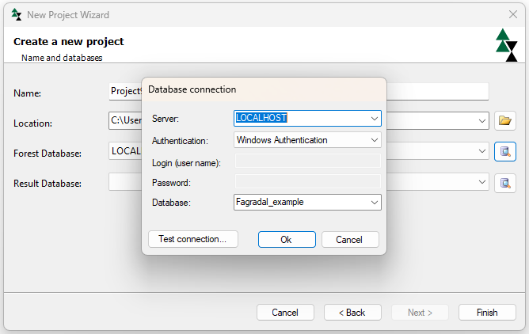Click the database browse icon for Result Database
529x334 pixels.
coord(505,183)
